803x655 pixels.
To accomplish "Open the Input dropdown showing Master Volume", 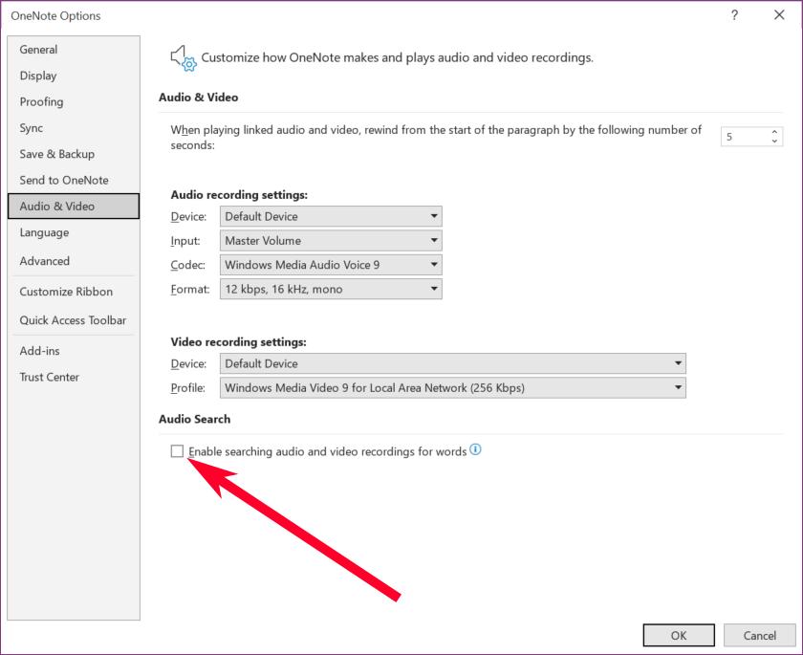I will point(435,240).
